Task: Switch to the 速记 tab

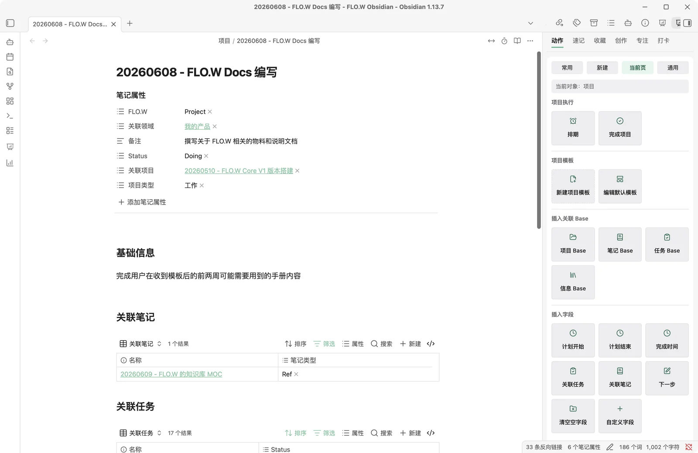Action: 578,41
